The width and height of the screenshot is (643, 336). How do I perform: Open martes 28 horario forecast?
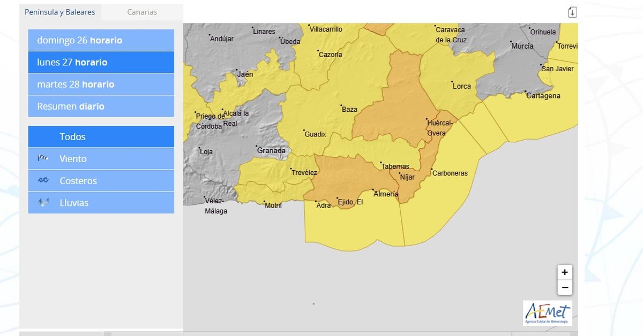(101, 84)
